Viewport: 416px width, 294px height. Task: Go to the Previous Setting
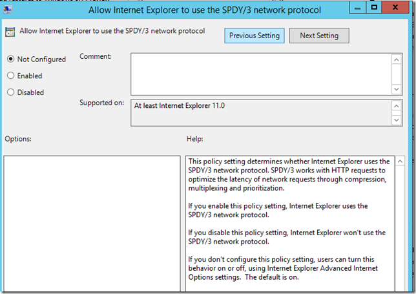[255, 36]
